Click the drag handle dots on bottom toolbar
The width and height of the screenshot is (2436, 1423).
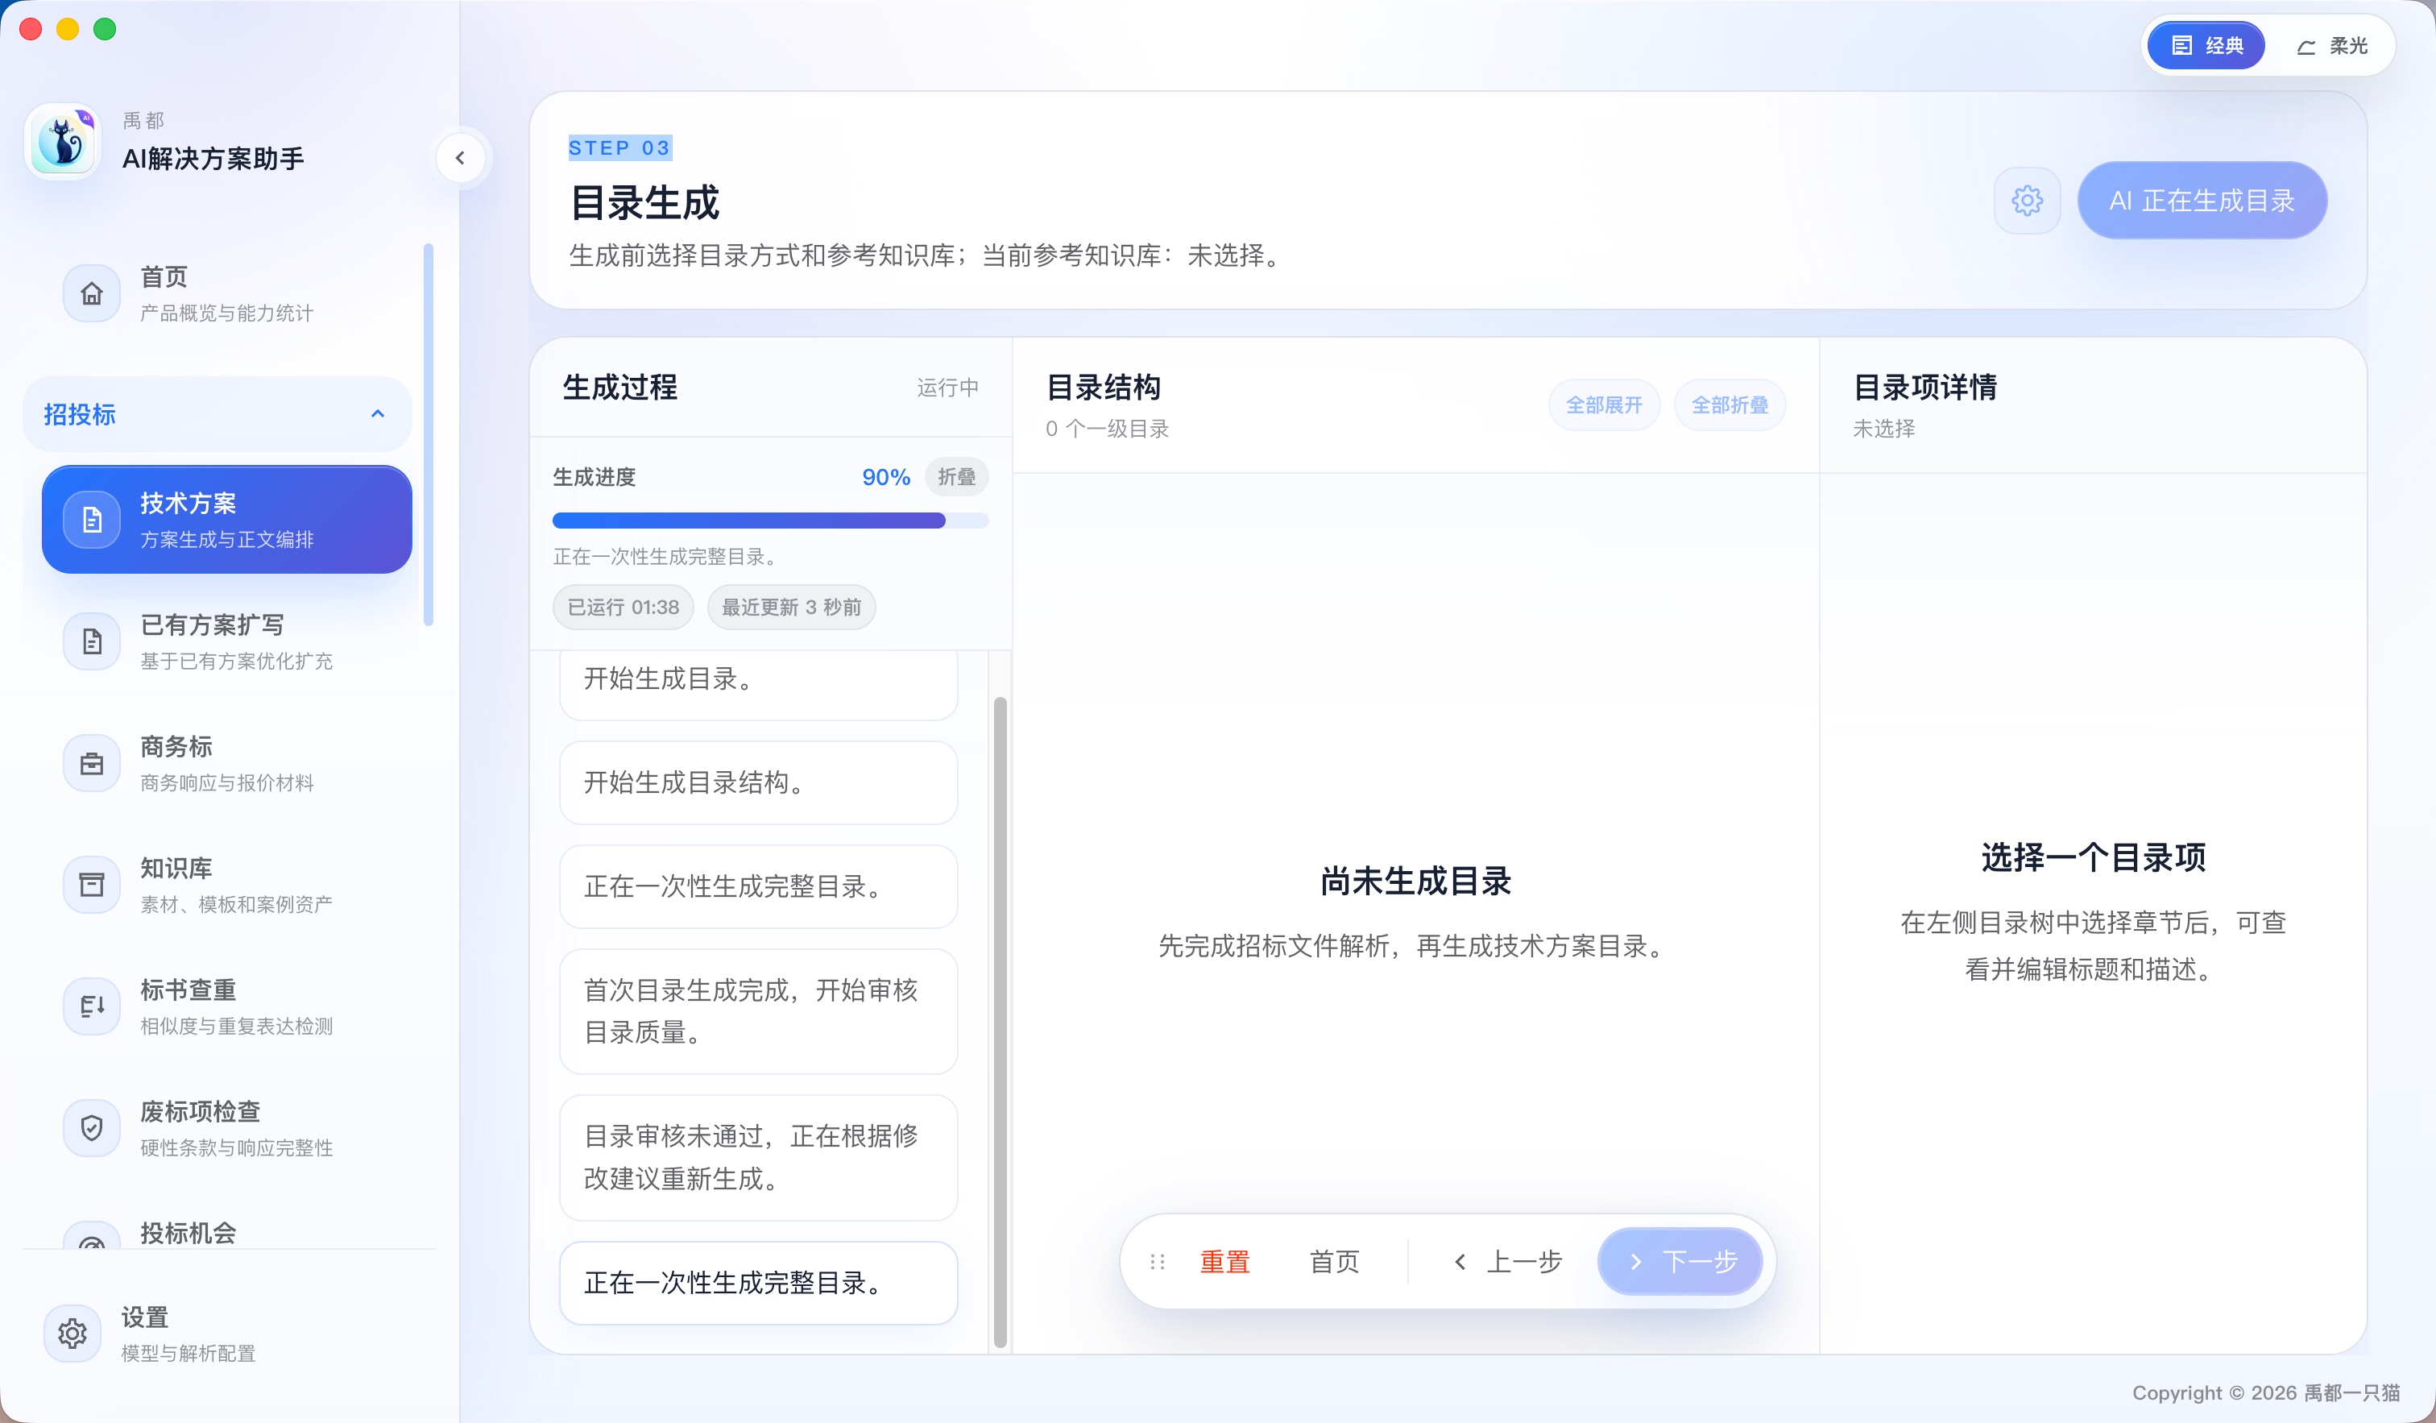(x=1157, y=1262)
